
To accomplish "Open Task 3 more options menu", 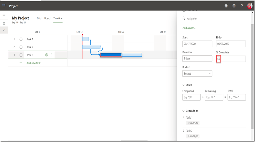I will (x=51, y=55).
